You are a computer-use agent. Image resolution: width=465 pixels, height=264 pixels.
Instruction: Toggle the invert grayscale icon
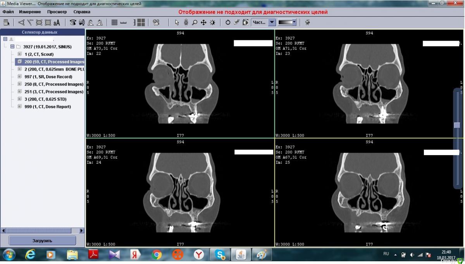[246, 22]
